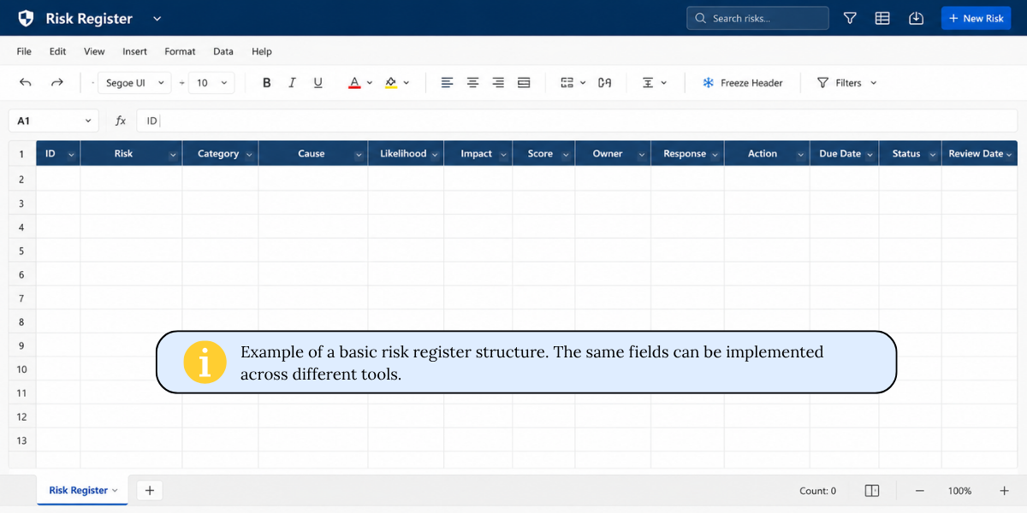Expand the vertical alignment dropdown arrow
The width and height of the screenshot is (1027, 513).
(664, 83)
